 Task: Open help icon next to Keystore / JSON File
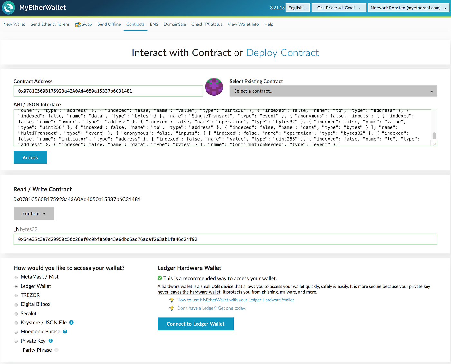(x=72, y=322)
